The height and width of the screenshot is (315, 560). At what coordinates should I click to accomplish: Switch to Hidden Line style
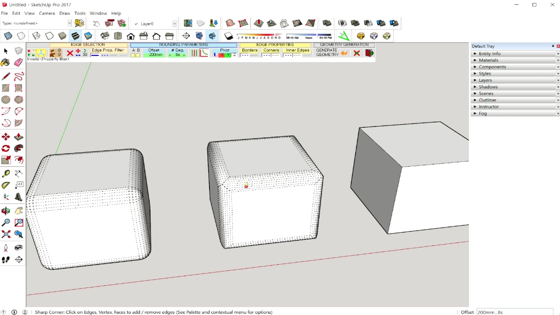[x=49, y=36]
